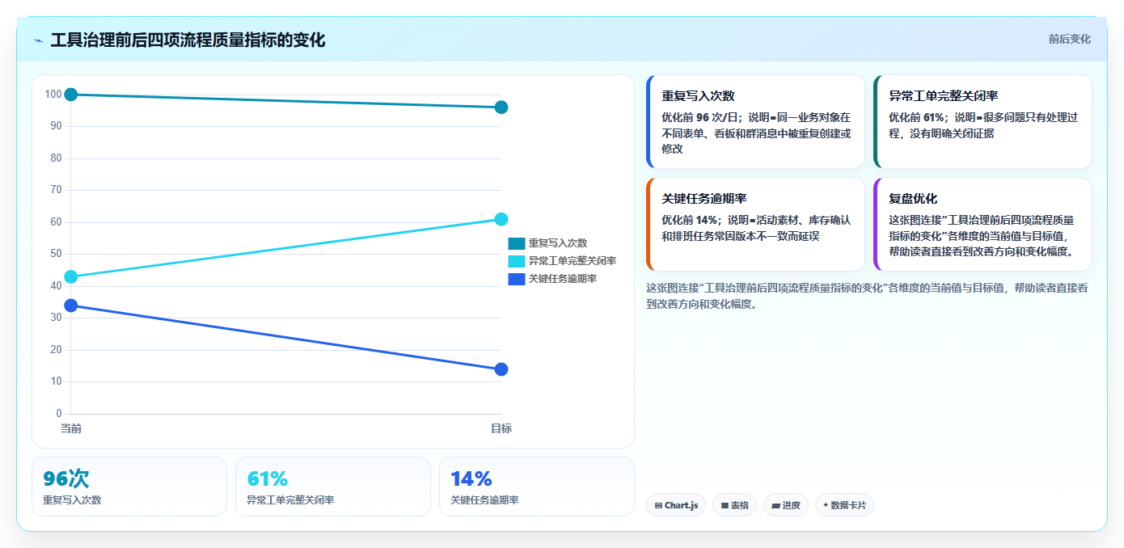
Task: Click the 关键任务逾期率 legend color box
Action: click(517, 279)
